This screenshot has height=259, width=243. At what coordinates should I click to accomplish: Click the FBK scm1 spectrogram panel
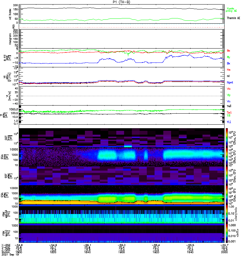click(x=122, y=233)
